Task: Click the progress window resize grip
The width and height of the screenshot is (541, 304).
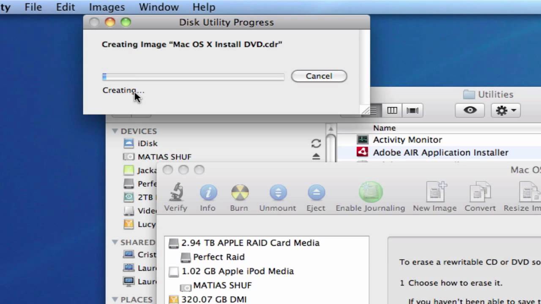Action: [365, 111]
